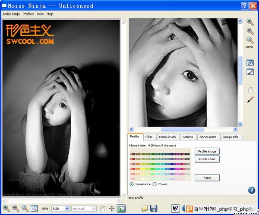Select the paintbrush tool in right sidebar

coord(250,100)
